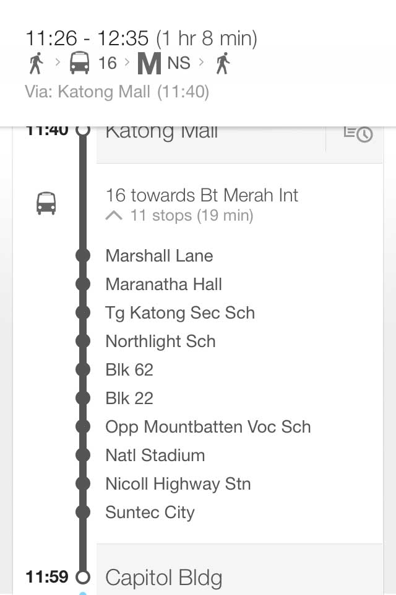Select the Opp Mountbatten Voc Sch stop
The image size is (396, 595).
coord(208,426)
